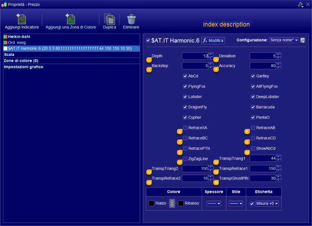Toggle the FlyingFox checkbox
312x226 pixels.
tap(185, 86)
